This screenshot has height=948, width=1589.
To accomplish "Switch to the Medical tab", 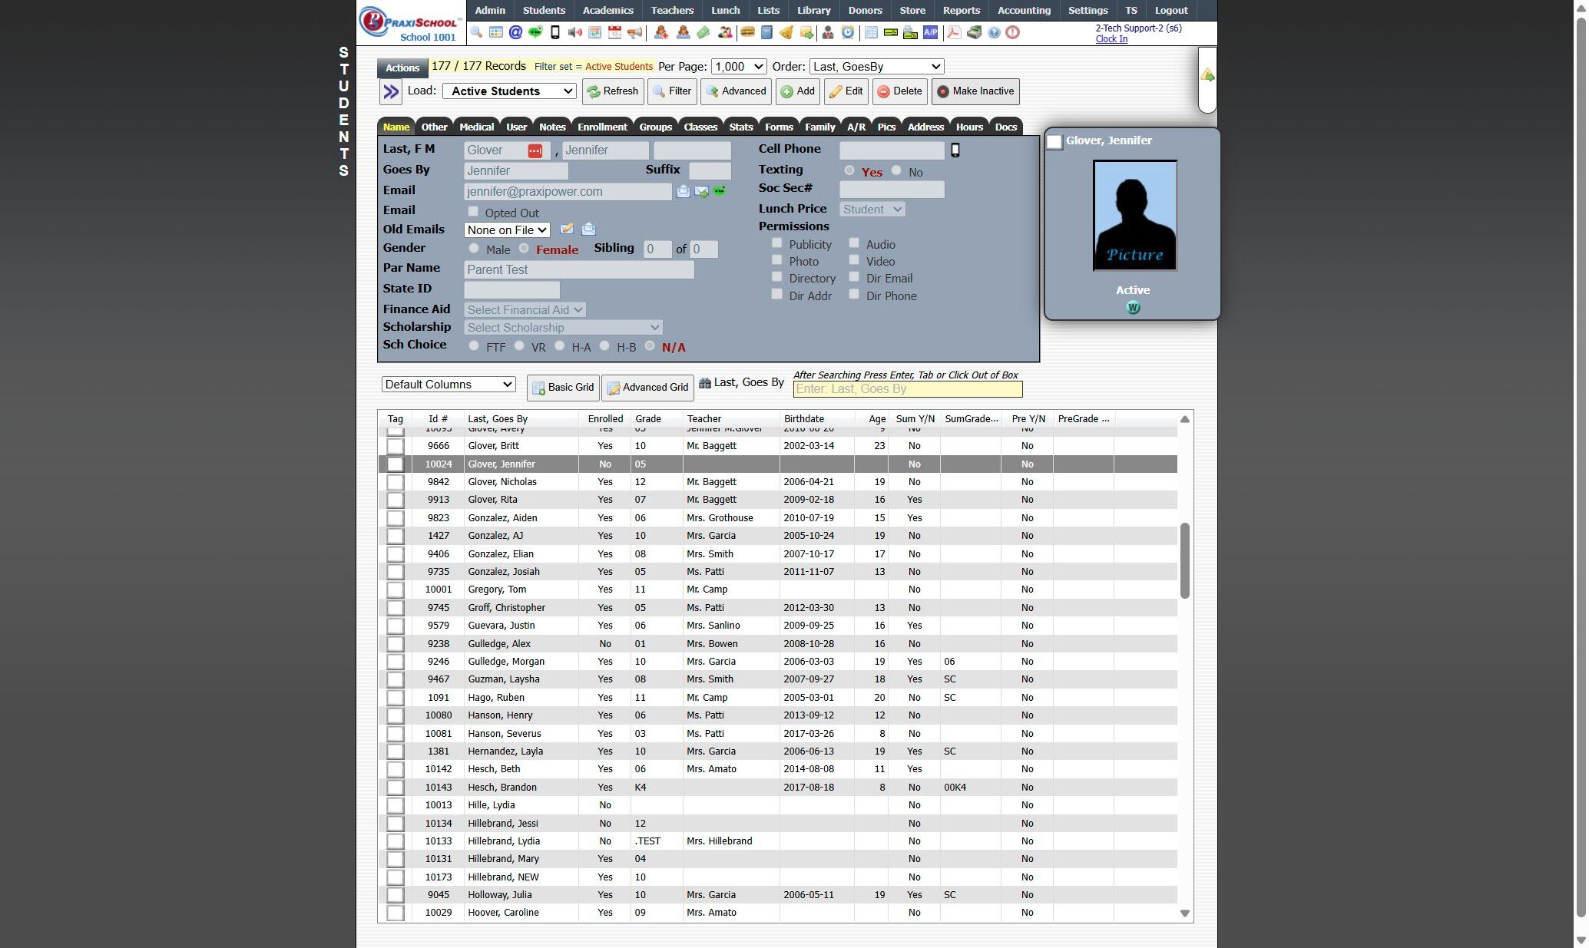I will 476,127.
